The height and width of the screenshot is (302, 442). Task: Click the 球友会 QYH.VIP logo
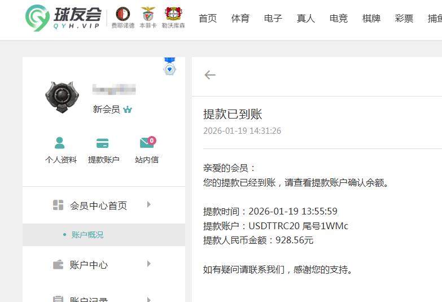(x=63, y=18)
